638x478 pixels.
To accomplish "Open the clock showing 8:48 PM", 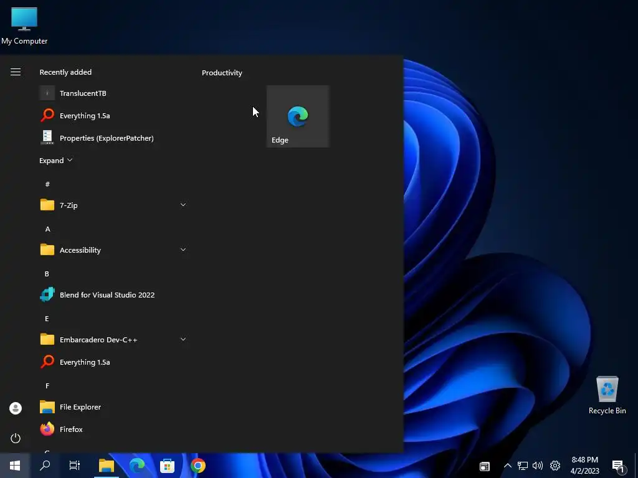I will 584,466.
